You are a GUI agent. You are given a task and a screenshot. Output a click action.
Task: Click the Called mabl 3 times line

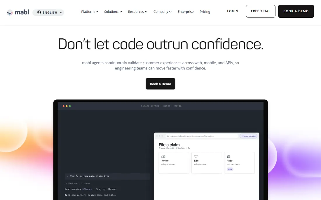click(78, 183)
